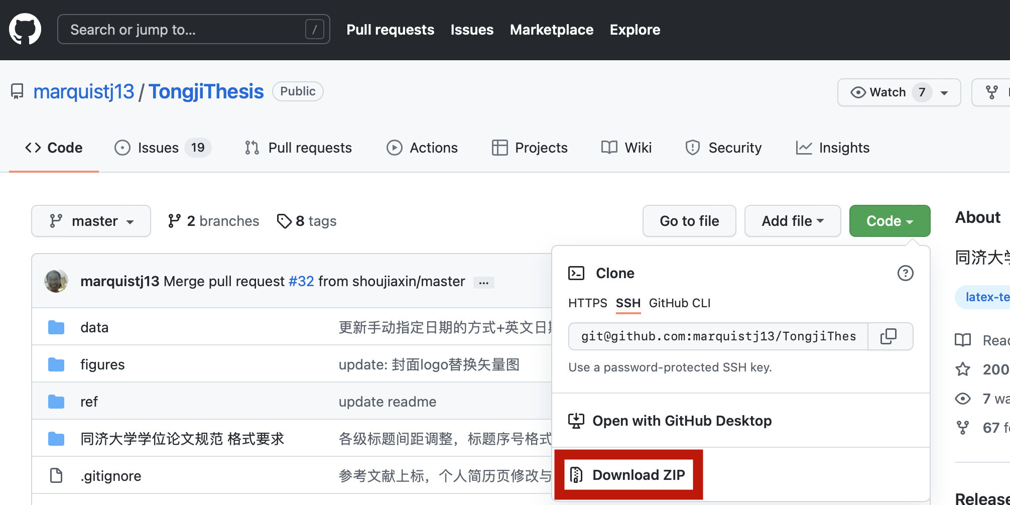Select the HTTPS clone option

point(587,303)
